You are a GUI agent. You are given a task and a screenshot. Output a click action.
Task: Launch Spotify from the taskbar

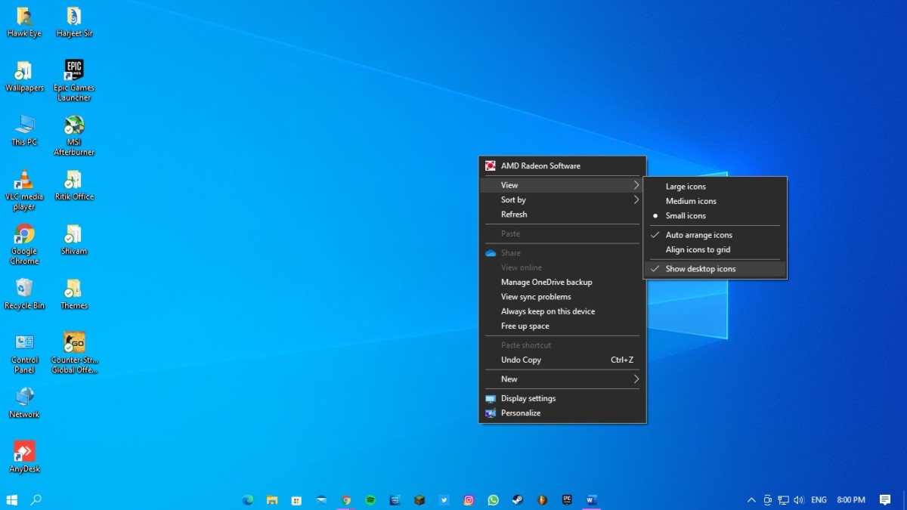tap(370, 500)
